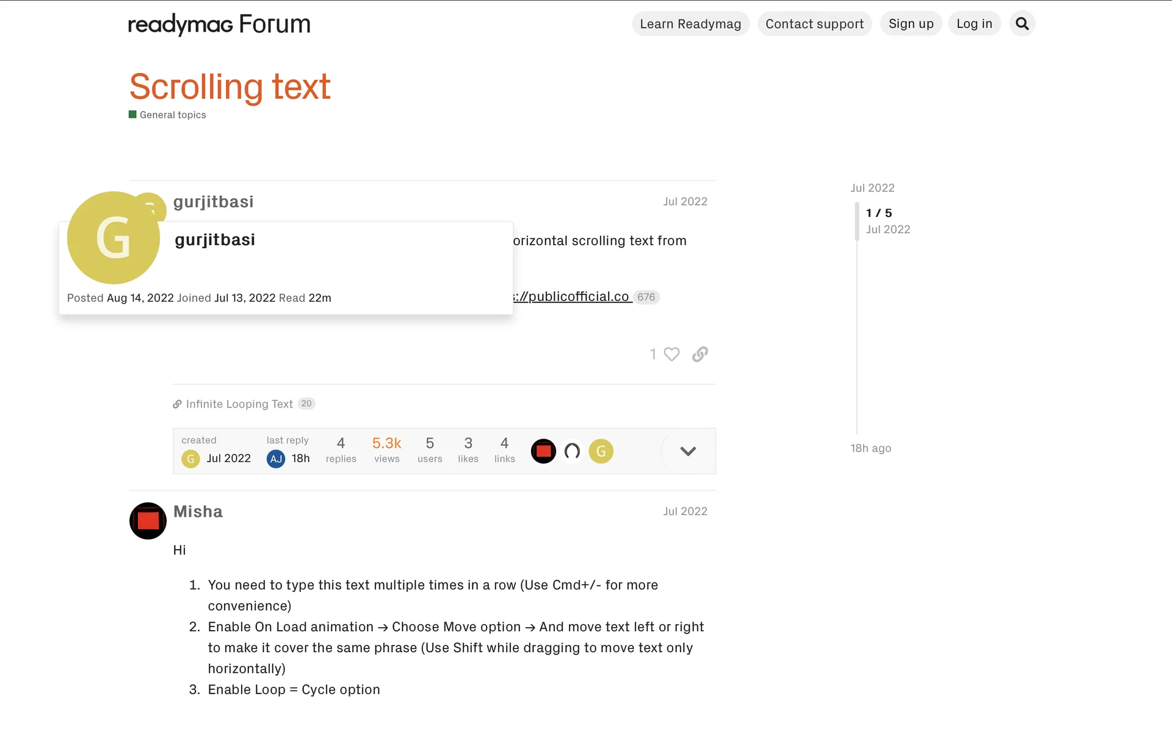Open Learn Readymag menu item
Image resolution: width=1172 pixels, height=732 pixels.
[x=690, y=24]
